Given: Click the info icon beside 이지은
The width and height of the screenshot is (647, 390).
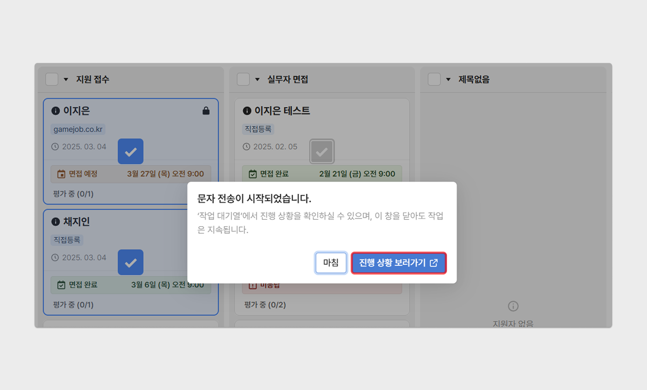Looking at the screenshot, I should pyautogui.click(x=55, y=111).
